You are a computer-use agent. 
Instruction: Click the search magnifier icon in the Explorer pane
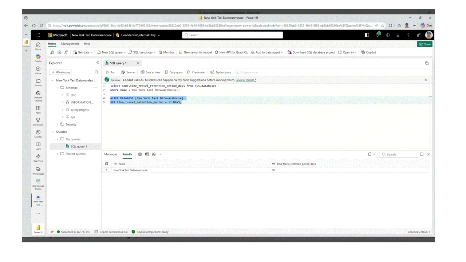pos(96,72)
